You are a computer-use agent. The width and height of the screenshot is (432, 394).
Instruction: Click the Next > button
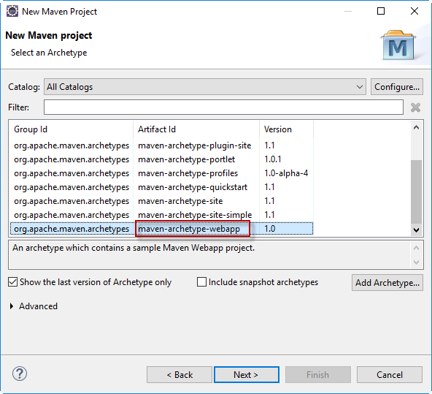tap(247, 375)
